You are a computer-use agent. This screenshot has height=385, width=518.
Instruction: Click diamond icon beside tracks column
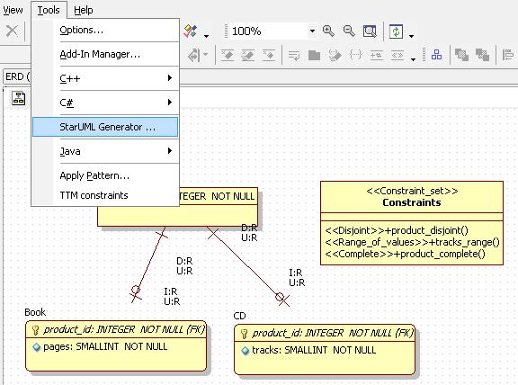pyautogui.click(x=246, y=351)
